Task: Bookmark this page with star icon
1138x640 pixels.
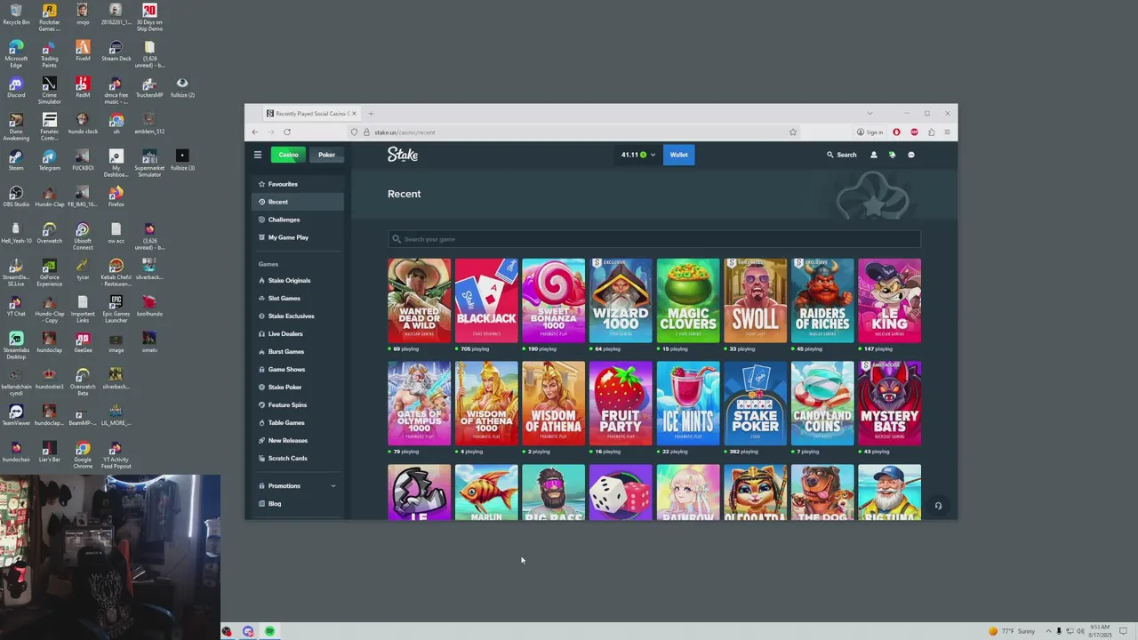Action: [x=793, y=132]
